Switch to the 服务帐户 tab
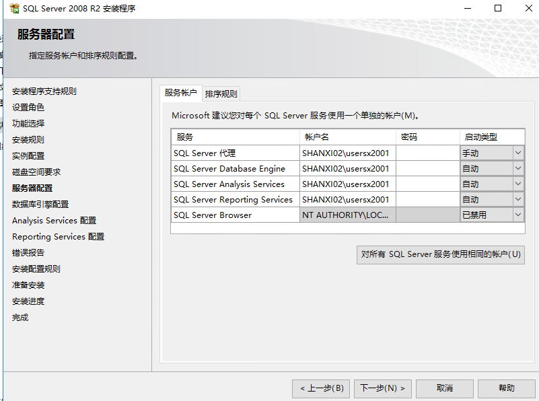Image resolution: width=539 pixels, height=401 pixels. coord(181,93)
